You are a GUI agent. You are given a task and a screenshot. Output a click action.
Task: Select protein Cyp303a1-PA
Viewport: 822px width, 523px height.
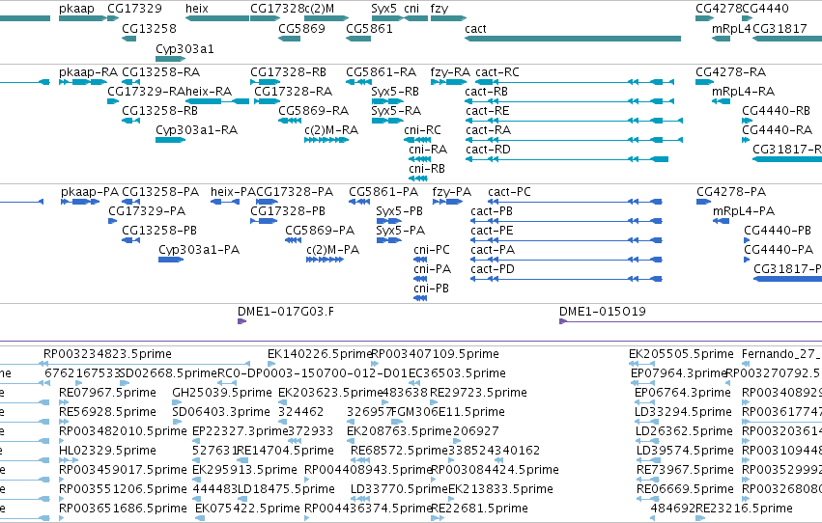[x=199, y=250]
